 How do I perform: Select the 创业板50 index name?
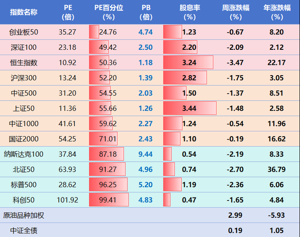pyautogui.click(x=24, y=32)
